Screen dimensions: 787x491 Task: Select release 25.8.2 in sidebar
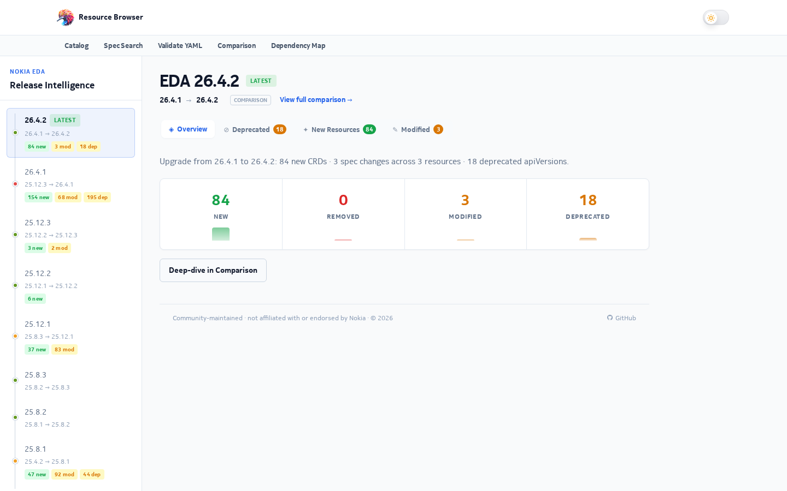pos(71,418)
